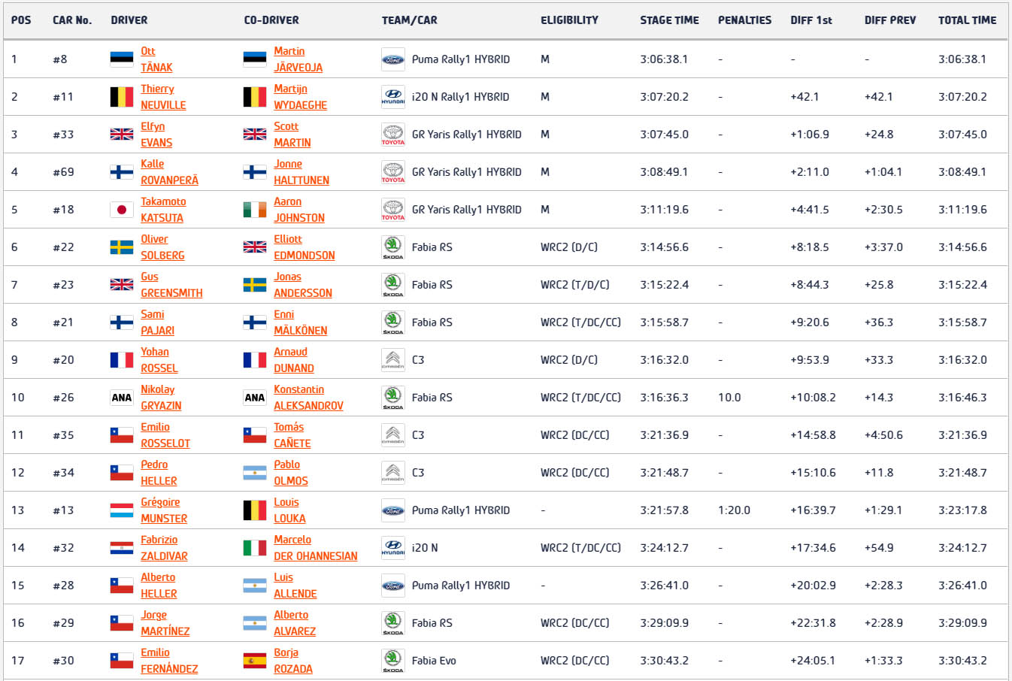This screenshot has height=681, width=1012.
Task: Open co-driver Martin Järveoja link
Action: 298,59
